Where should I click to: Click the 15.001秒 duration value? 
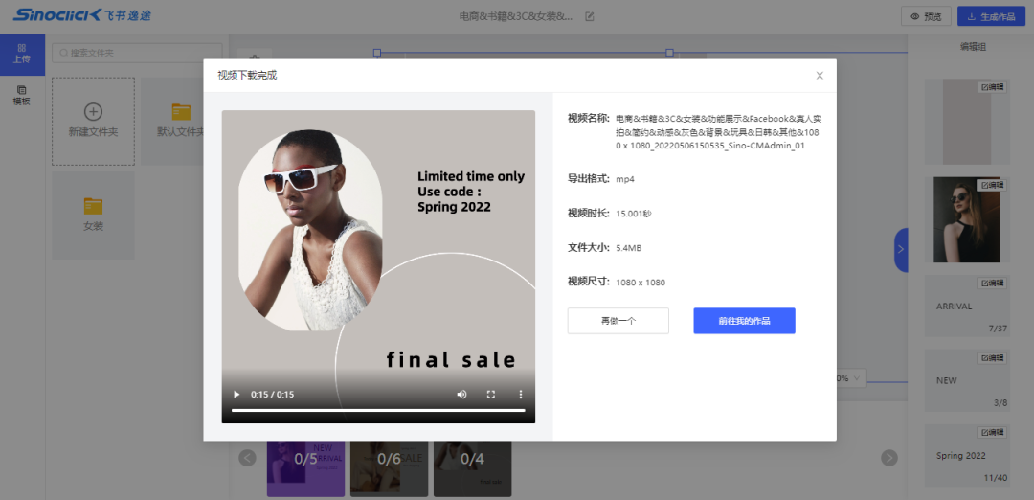coord(634,214)
